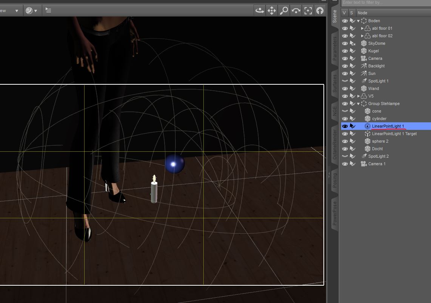Show SpotLight 1 via its eye icon

click(x=345, y=81)
